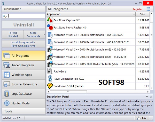Pin the Description Panel

(x=147, y=96)
